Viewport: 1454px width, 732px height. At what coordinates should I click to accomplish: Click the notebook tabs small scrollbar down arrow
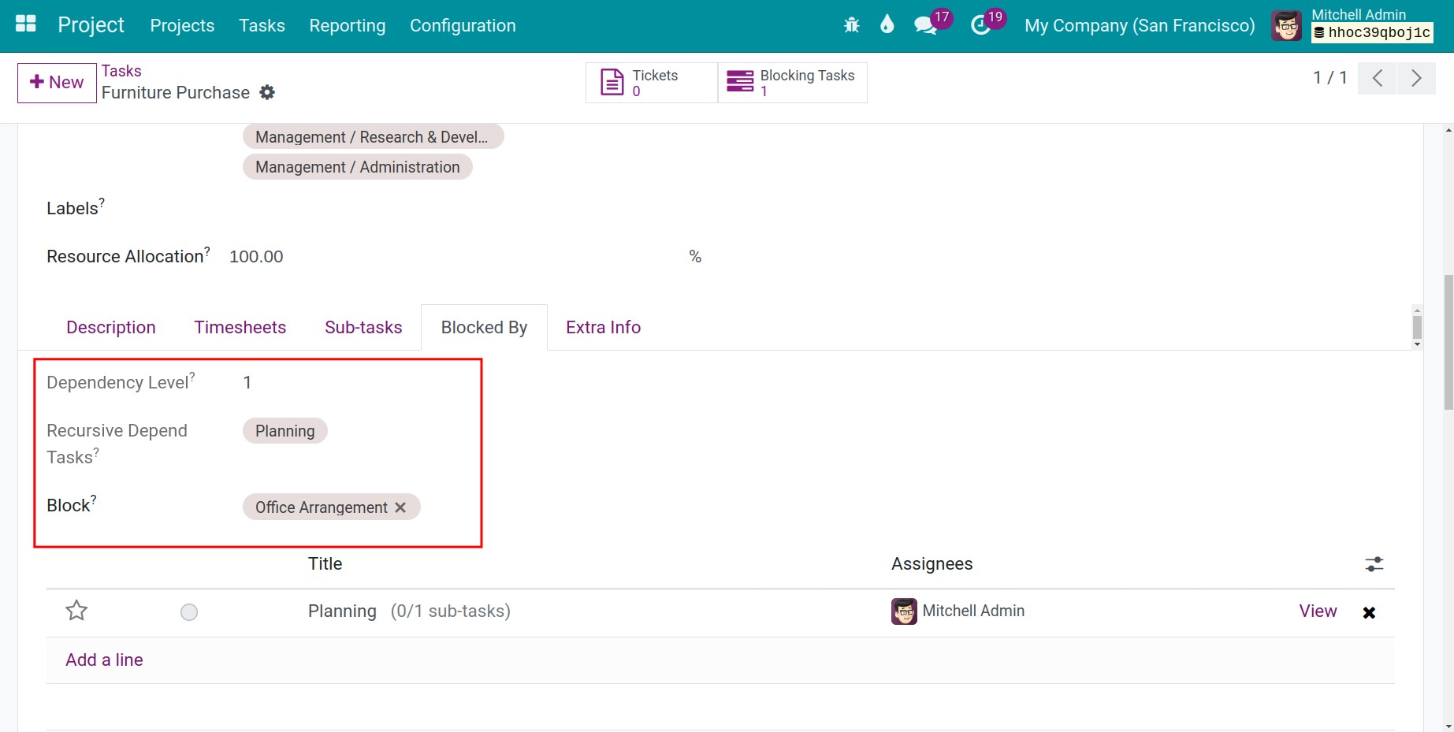click(1417, 344)
